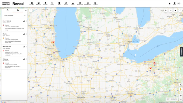Switch map type to SATELLITE view

174,99
